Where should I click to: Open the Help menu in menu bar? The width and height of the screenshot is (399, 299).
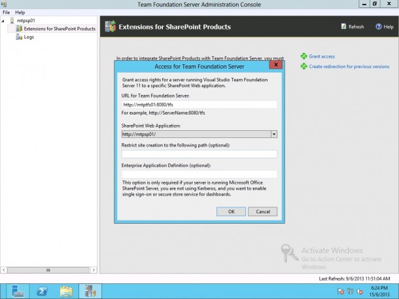click(x=20, y=12)
